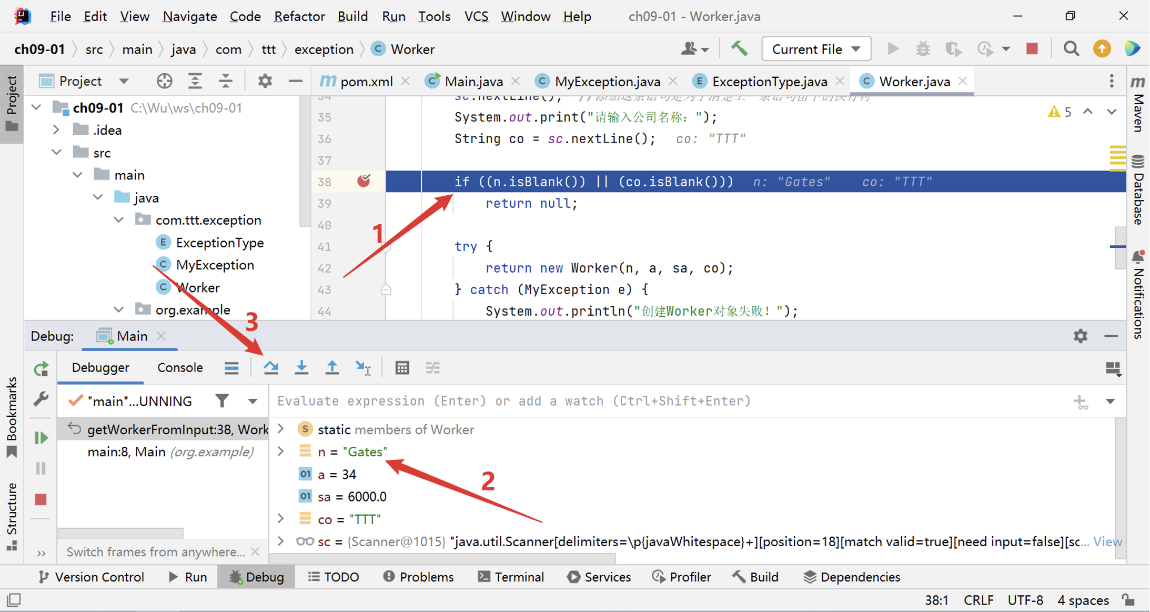Switch to the pom.xml tab
This screenshot has height=612, width=1150.
pyautogui.click(x=366, y=81)
